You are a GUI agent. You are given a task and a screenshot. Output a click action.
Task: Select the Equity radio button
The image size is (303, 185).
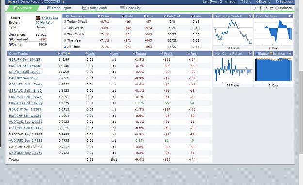tap(260, 8)
